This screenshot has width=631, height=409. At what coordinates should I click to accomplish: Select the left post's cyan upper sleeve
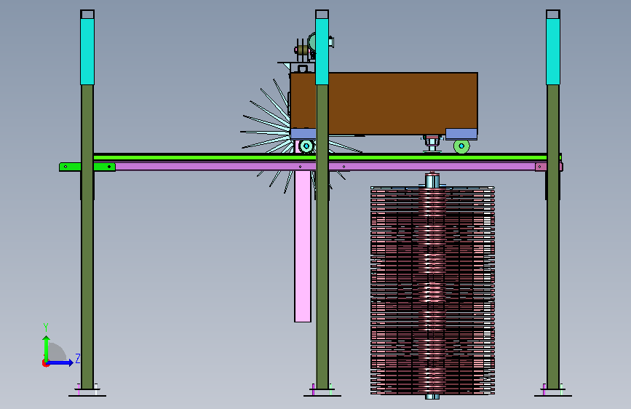coord(87,52)
